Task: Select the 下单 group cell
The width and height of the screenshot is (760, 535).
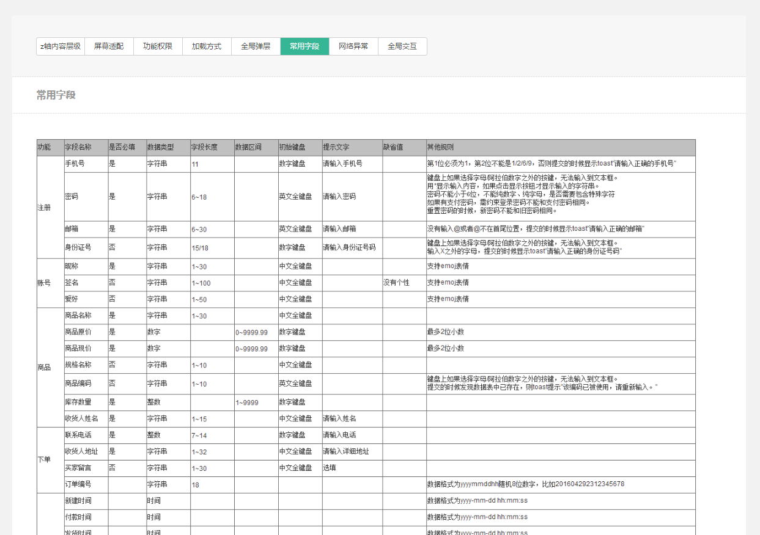Action: click(x=50, y=460)
